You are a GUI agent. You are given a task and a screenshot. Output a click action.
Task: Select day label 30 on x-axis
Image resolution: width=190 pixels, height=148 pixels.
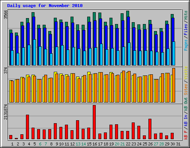pos(173,144)
